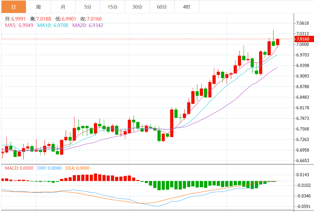
Task: Click the DEA: 0.0000 label
Action: (x=78, y=168)
